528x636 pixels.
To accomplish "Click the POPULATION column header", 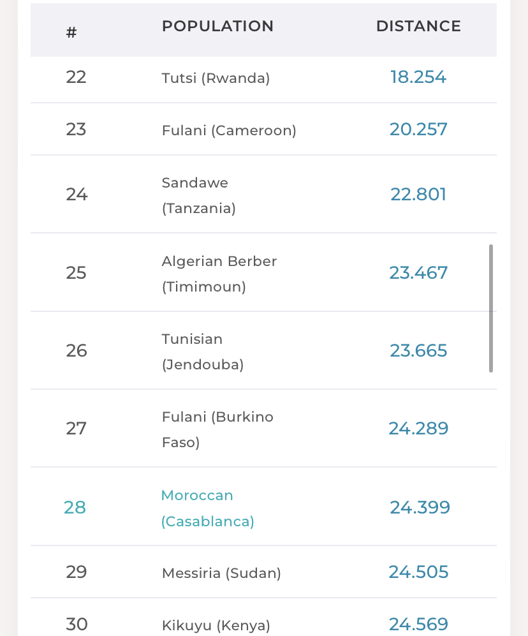I will (x=217, y=26).
